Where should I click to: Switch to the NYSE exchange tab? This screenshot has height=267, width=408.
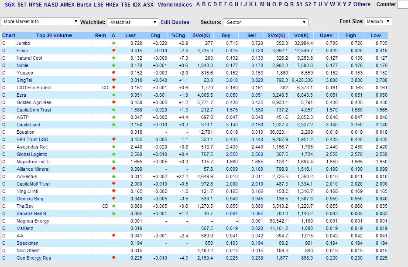(x=35, y=5)
